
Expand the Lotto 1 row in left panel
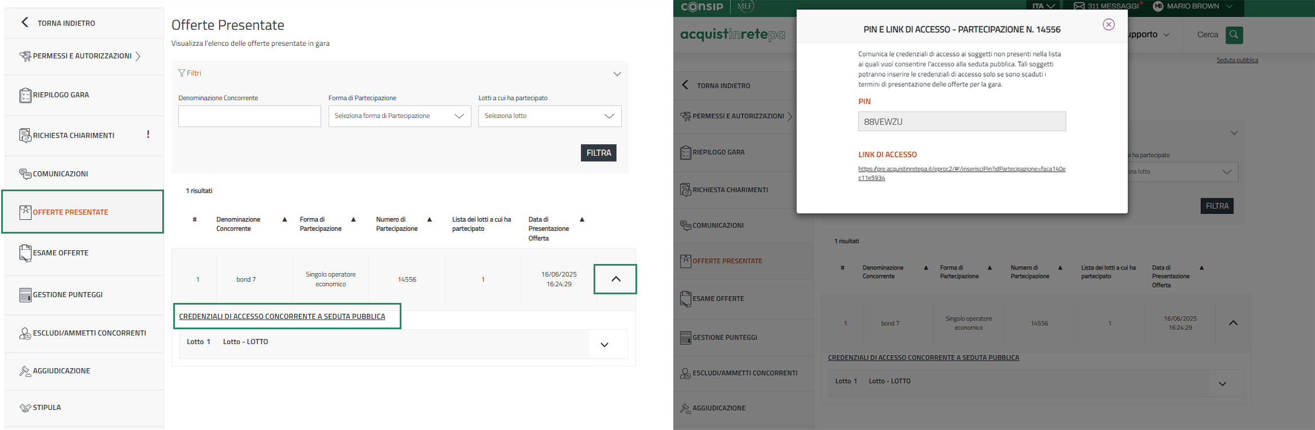click(604, 345)
